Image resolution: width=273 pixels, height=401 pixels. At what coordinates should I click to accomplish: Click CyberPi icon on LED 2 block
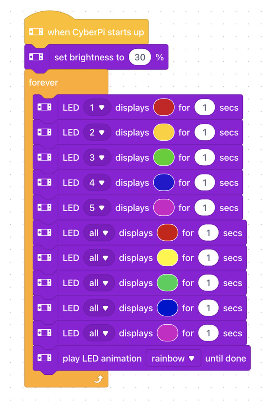point(44,132)
